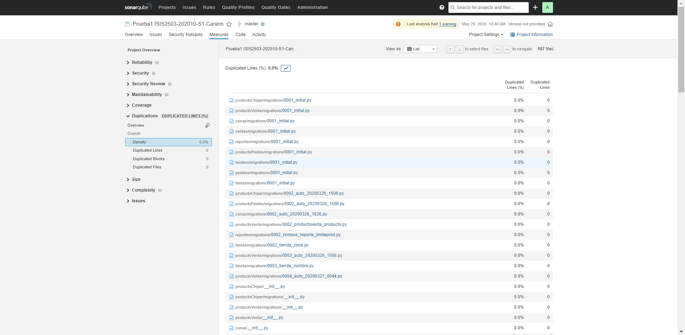Click the orange warning alert icon

398,24
